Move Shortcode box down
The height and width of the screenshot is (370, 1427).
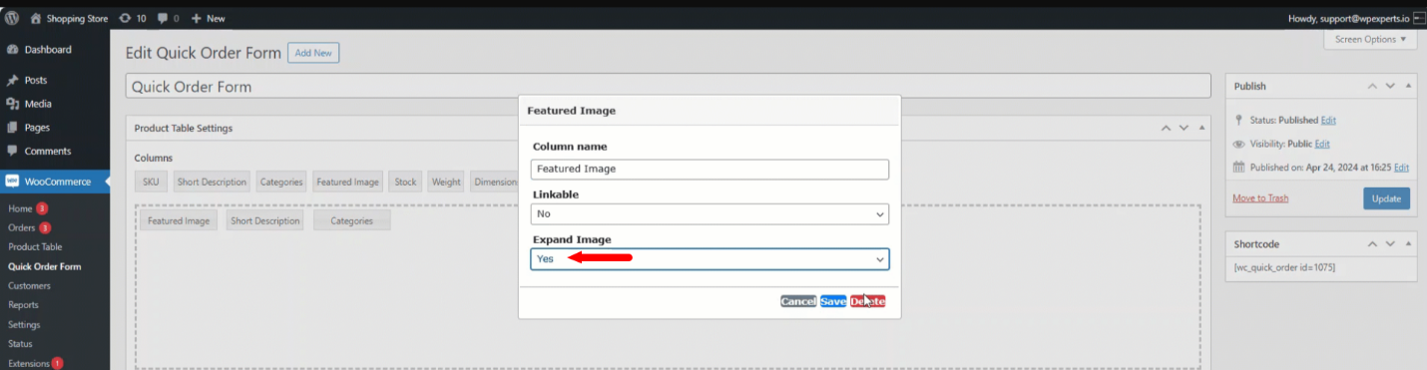pos(1391,243)
